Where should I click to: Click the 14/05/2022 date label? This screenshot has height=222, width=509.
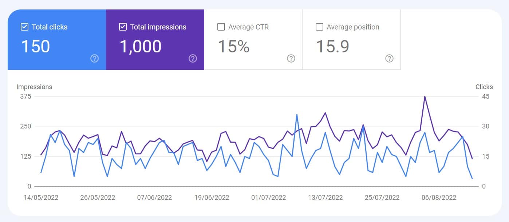click(41, 198)
